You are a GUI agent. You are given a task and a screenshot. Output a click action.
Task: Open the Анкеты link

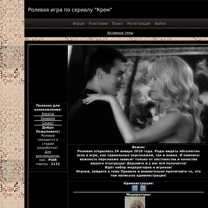pyautogui.click(x=48, y=114)
